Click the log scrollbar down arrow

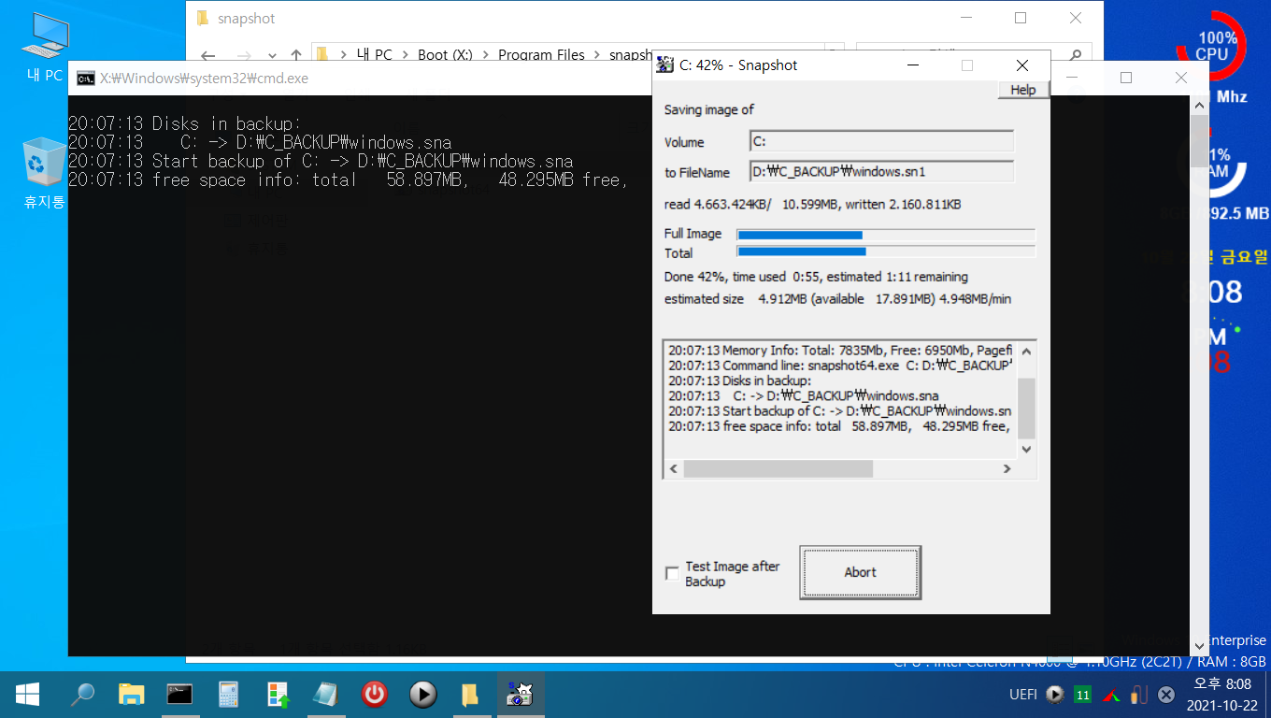click(x=1026, y=450)
